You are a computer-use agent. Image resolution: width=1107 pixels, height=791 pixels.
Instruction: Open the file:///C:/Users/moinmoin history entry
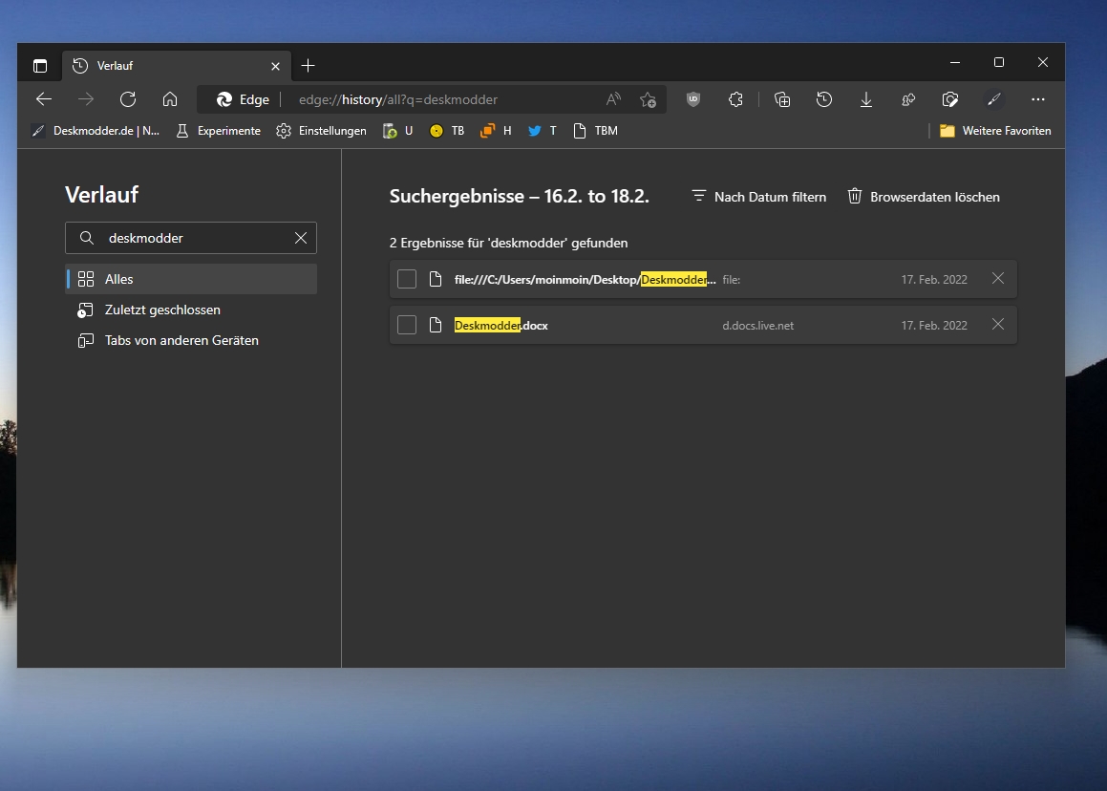point(585,280)
